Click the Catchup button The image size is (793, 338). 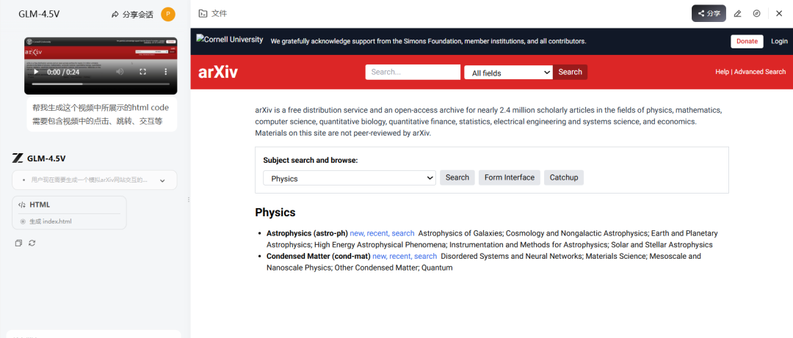[x=564, y=177]
